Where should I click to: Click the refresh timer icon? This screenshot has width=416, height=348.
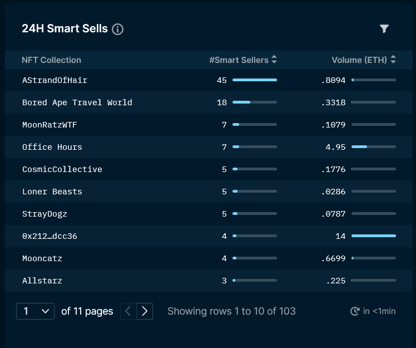click(355, 311)
